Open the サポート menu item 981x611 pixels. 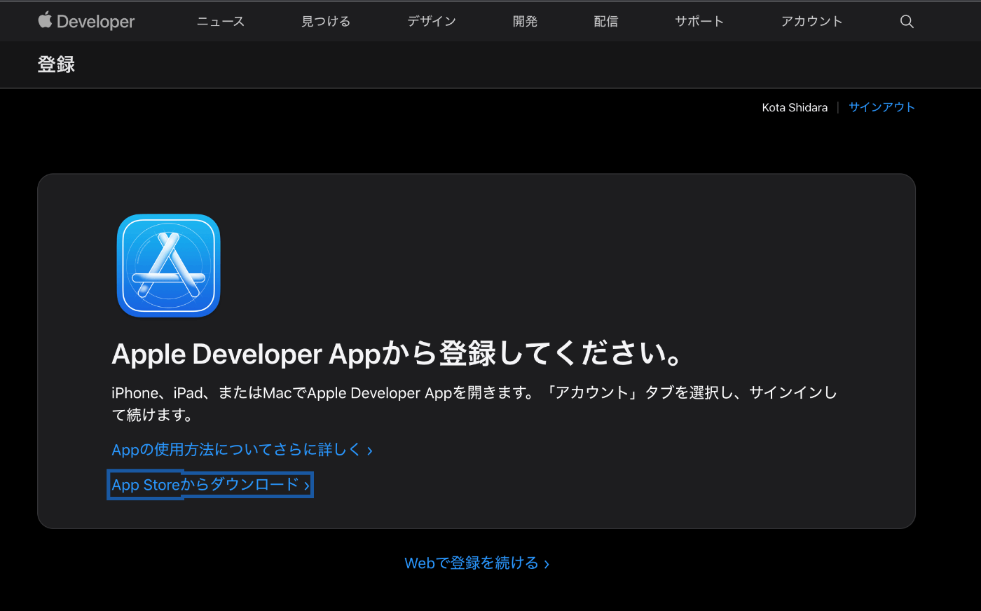pos(699,22)
